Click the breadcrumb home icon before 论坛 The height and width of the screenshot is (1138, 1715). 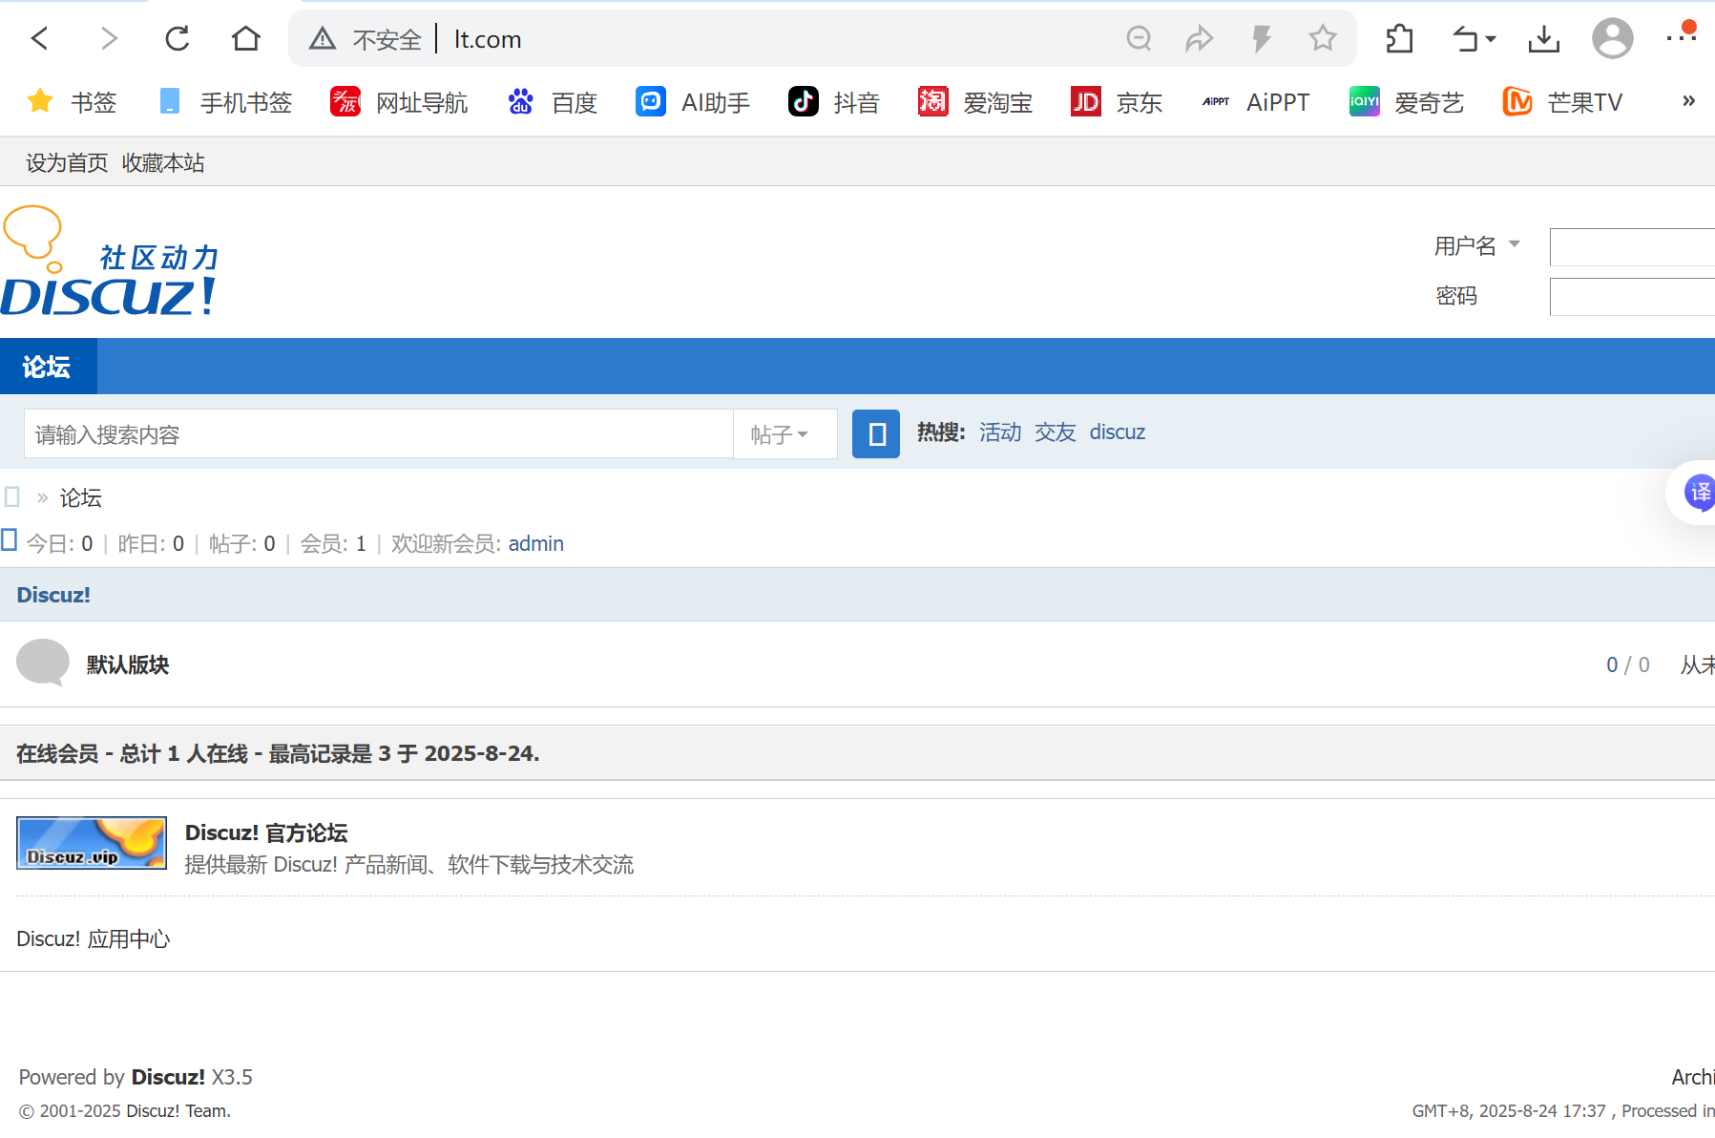(11, 497)
